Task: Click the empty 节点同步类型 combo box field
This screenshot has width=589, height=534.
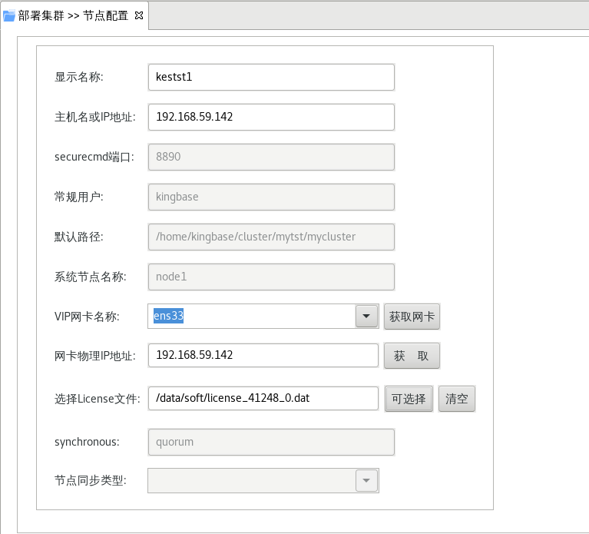Action: (x=250, y=481)
